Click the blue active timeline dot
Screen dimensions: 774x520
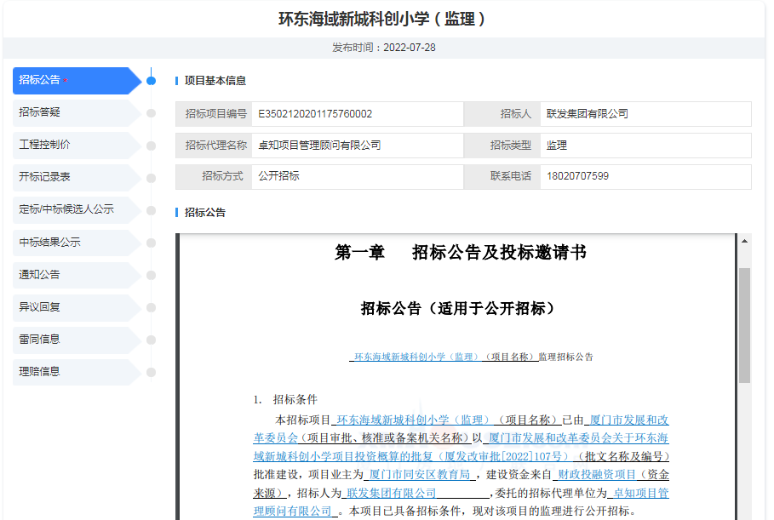152,81
